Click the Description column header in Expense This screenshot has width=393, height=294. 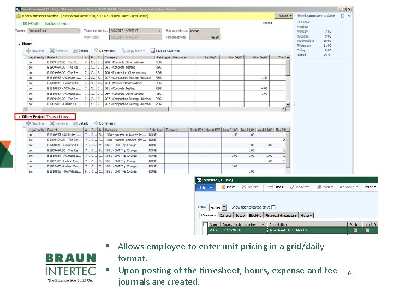point(307,224)
